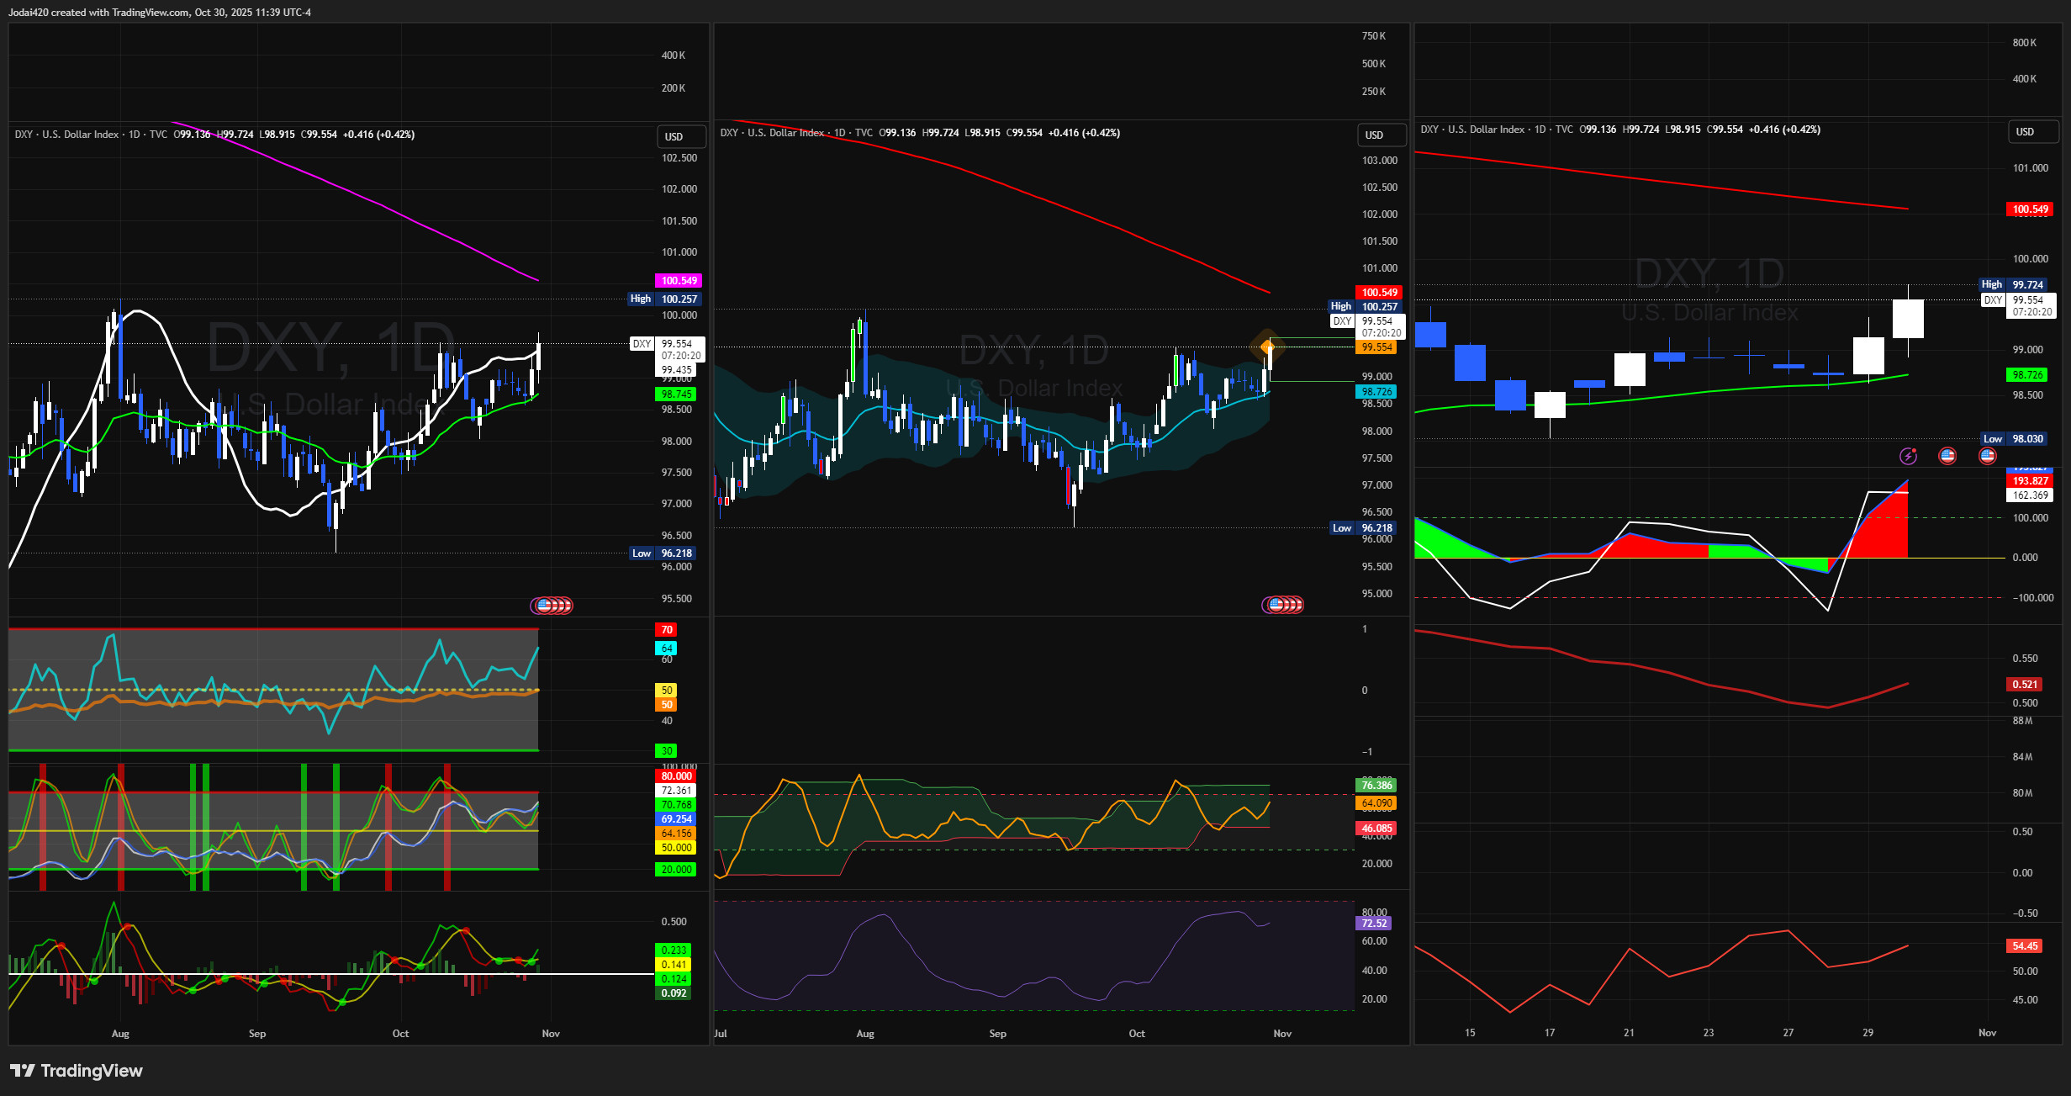Click the purple lightning bolt event icon
The height and width of the screenshot is (1096, 2071).
click(x=1908, y=456)
